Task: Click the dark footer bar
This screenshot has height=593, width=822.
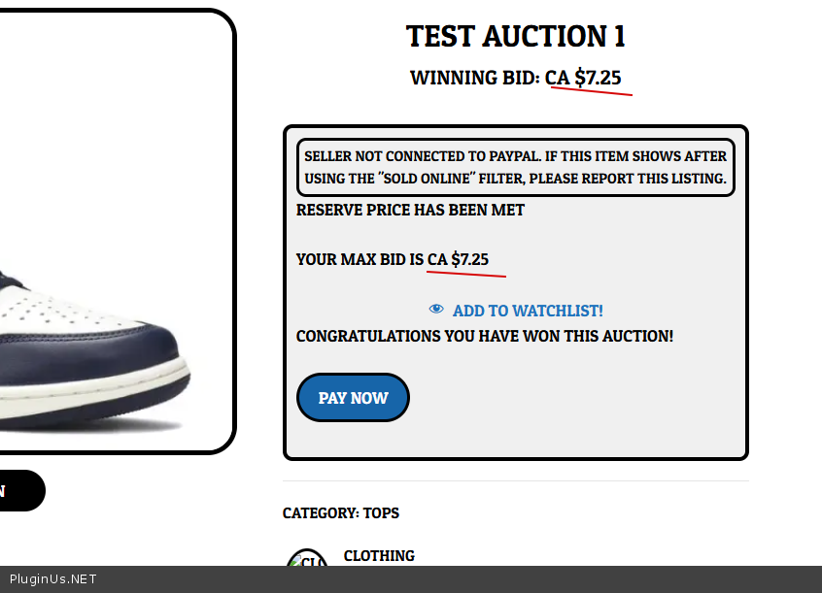Action: (x=411, y=579)
